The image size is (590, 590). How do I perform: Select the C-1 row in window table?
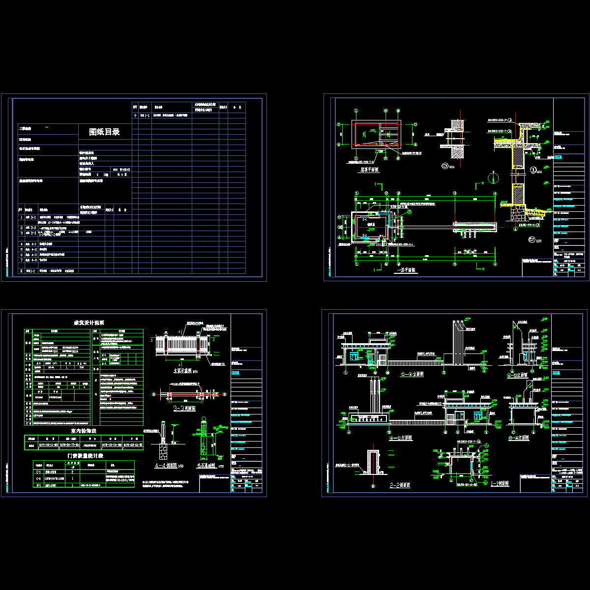[x=84, y=471]
